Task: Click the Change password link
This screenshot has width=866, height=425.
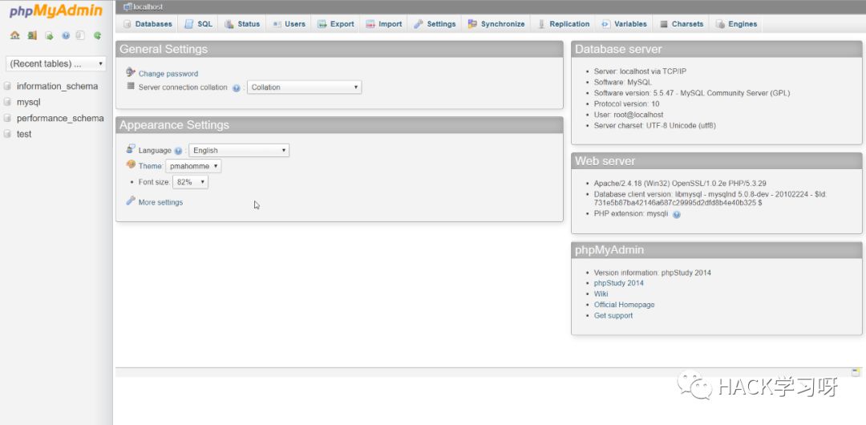Action: [168, 74]
